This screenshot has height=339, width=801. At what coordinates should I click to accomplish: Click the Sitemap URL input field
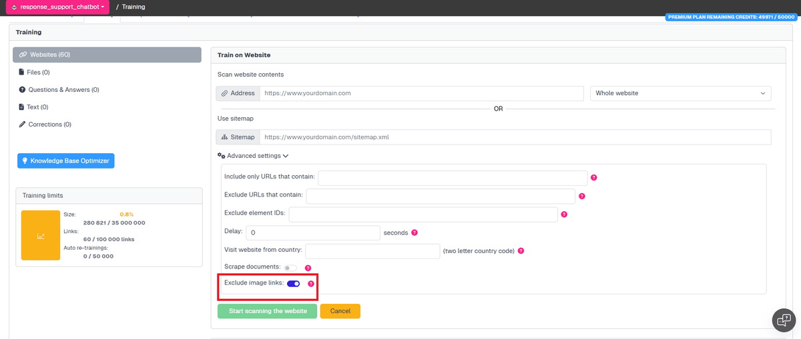(515, 137)
